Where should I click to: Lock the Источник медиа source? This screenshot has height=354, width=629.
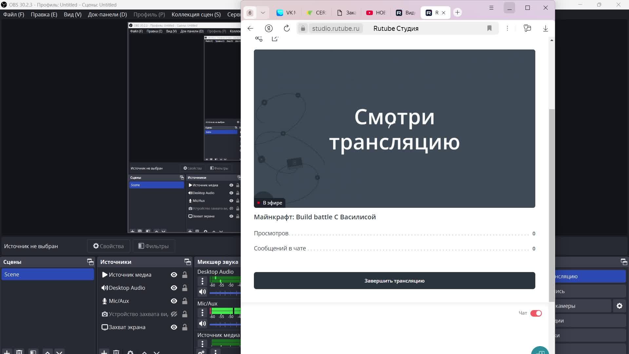185,275
